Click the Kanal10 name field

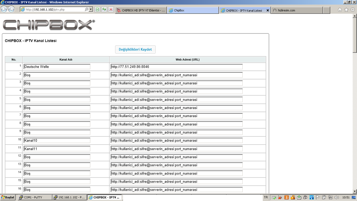coord(57,140)
